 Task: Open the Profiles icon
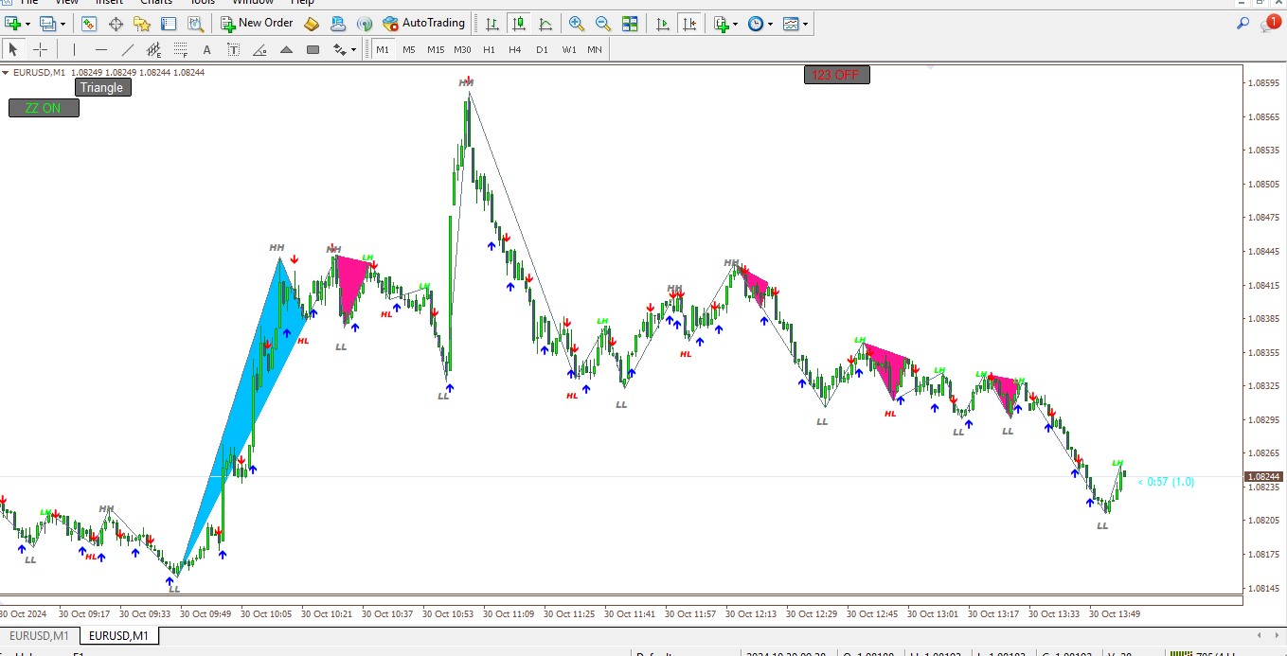click(x=48, y=24)
